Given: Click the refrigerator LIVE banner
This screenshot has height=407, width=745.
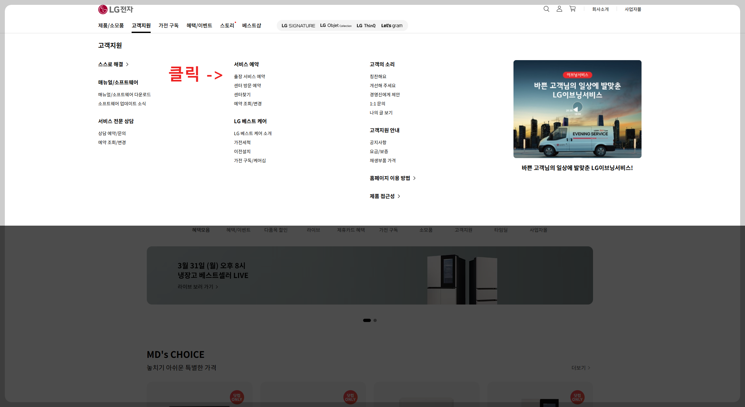Looking at the screenshot, I should (370, 275).
